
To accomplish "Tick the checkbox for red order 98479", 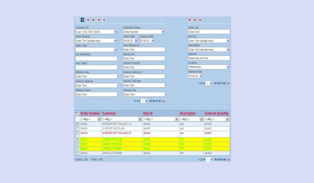I will (x=77, y=133).
